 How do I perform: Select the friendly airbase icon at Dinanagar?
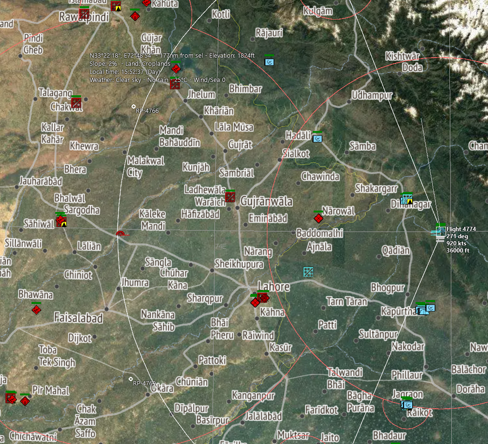pos(407,199)
